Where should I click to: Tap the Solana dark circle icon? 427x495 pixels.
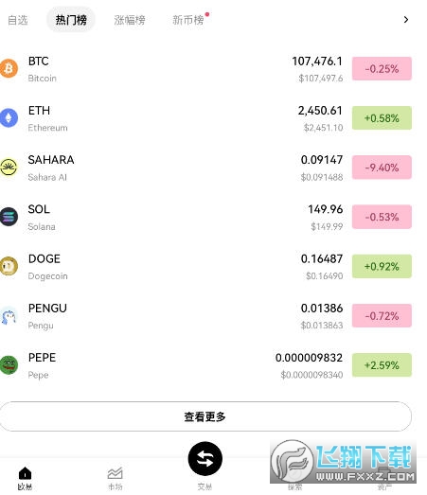pyautogui.click(x=9, y=217)
